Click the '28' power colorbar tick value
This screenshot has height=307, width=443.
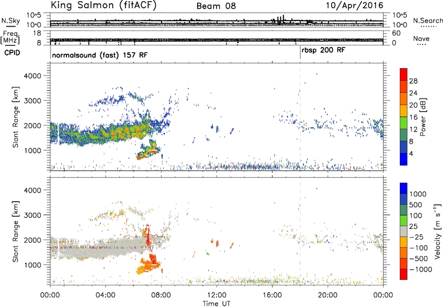pos(413,81)
